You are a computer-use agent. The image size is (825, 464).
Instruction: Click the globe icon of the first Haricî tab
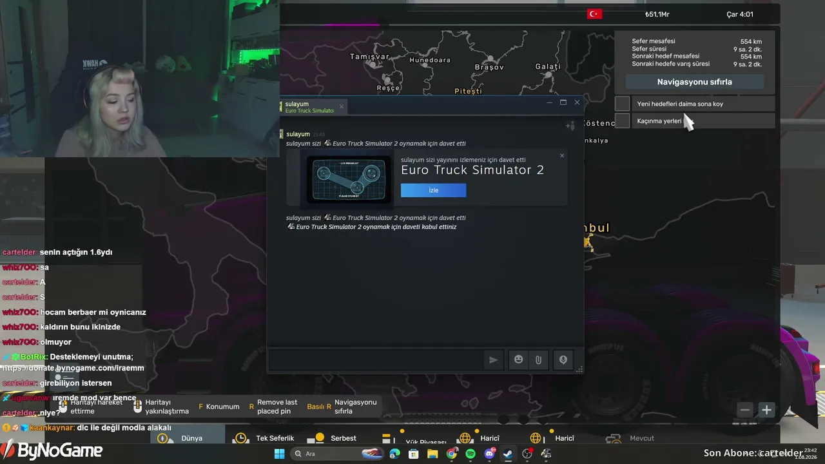464,438
